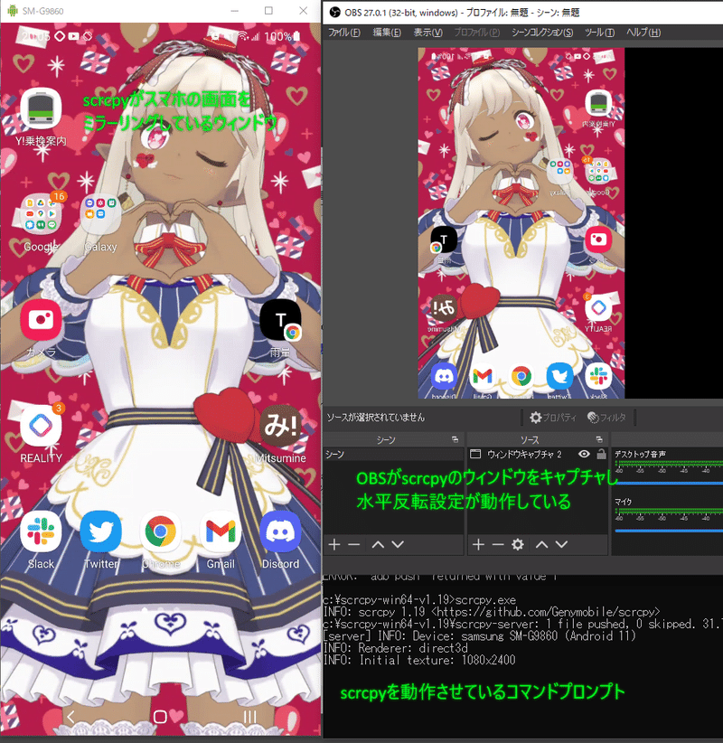723x743 pixels.
Task: Select ウィンドウキャプチャ 2 in sources list
Action: [524, 455]
